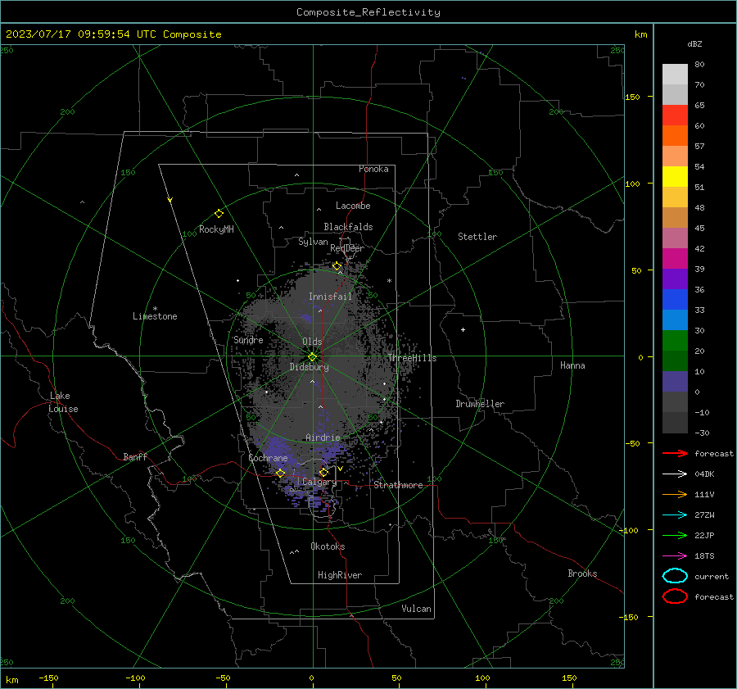Viewport: 737px width, 689px height.
Task: Click the Olds label
Action: [312, 342]
